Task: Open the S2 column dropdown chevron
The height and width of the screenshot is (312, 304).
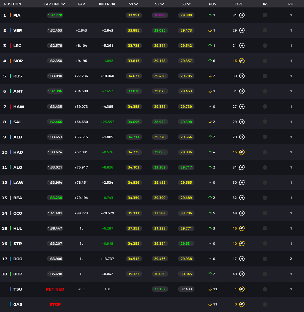Action: 162,4
